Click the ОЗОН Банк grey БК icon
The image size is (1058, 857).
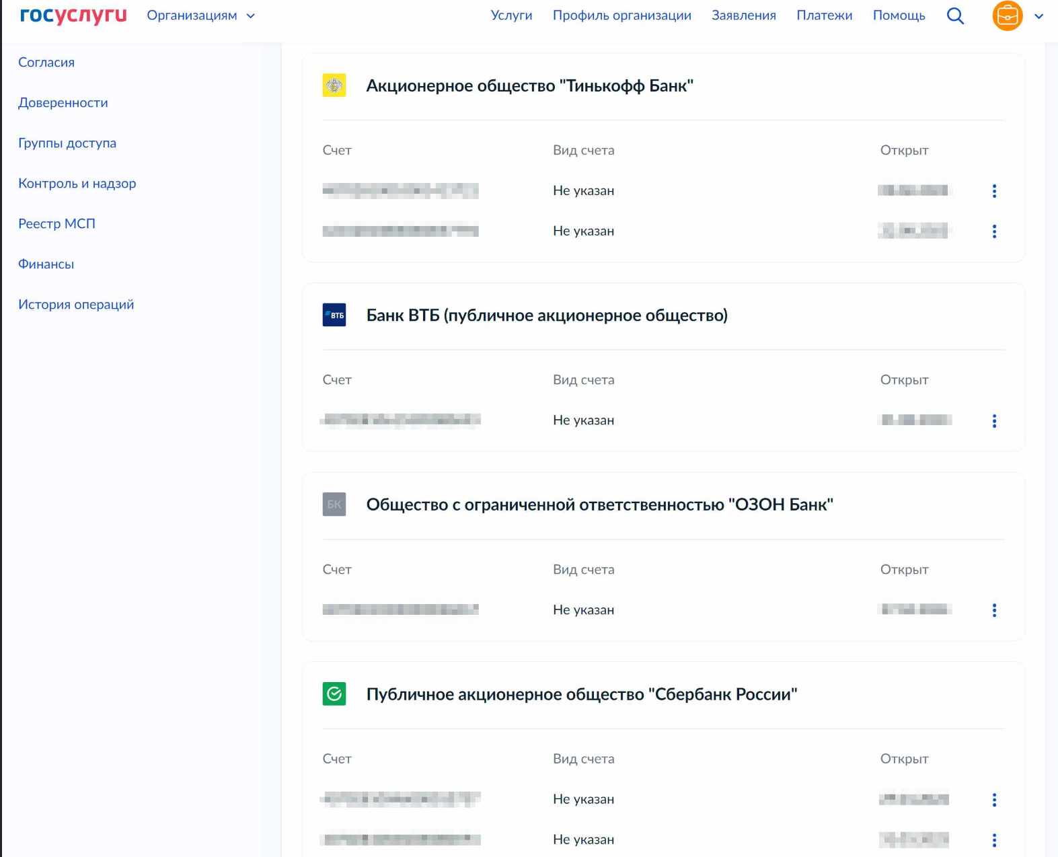(334, 505)
